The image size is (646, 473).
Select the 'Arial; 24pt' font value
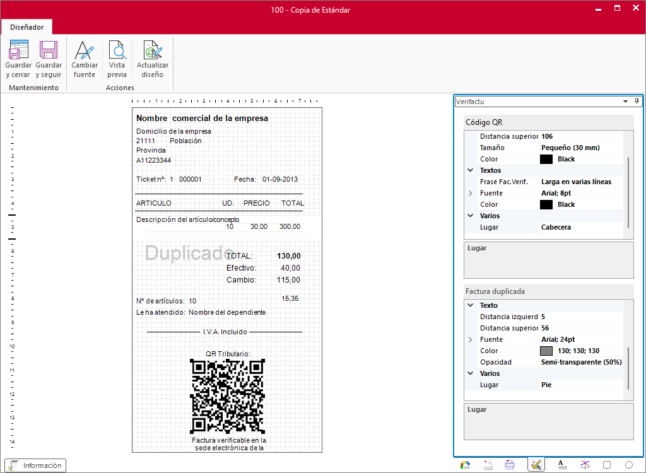coord(558,339)
